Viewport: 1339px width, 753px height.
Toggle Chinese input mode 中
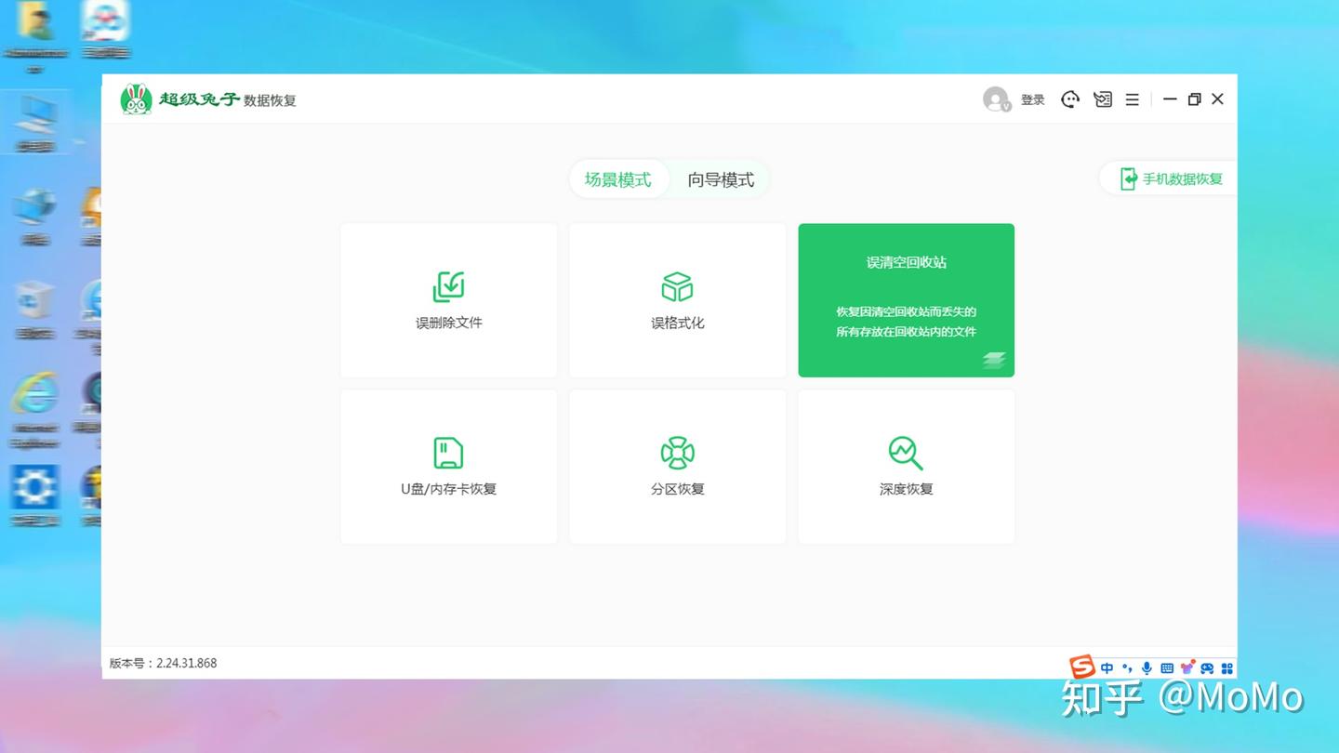[1107, 668]
